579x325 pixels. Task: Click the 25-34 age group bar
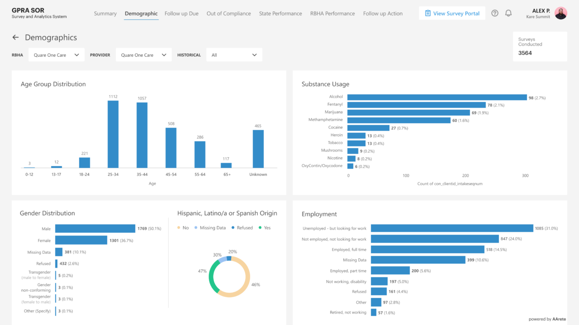click(113, 134)
